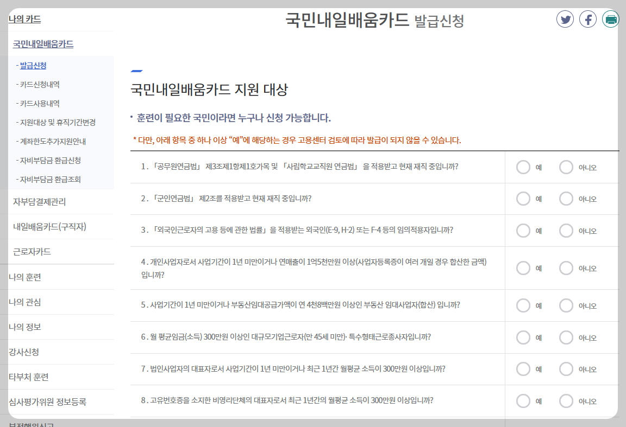Open 자비부담금 환급조회 submenu
The height and width of the screenshot is (427, 626).
[51, 180]
